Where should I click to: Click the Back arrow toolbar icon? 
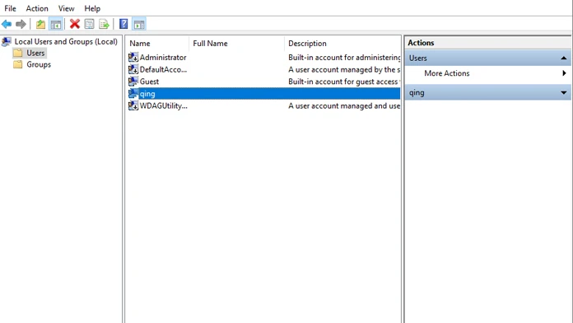click(7, 24)
